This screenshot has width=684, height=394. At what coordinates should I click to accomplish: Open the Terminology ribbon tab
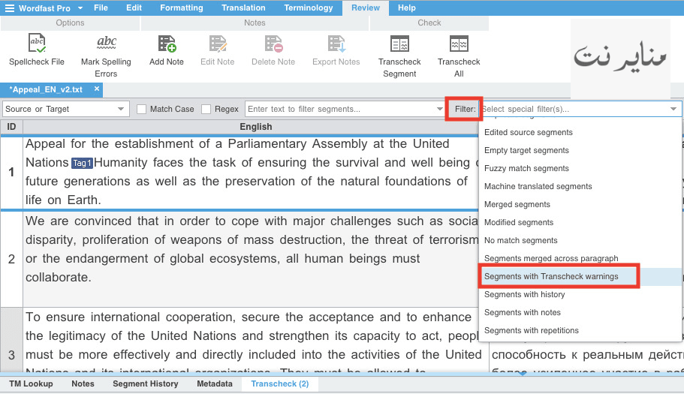click(x=309, y=8)
